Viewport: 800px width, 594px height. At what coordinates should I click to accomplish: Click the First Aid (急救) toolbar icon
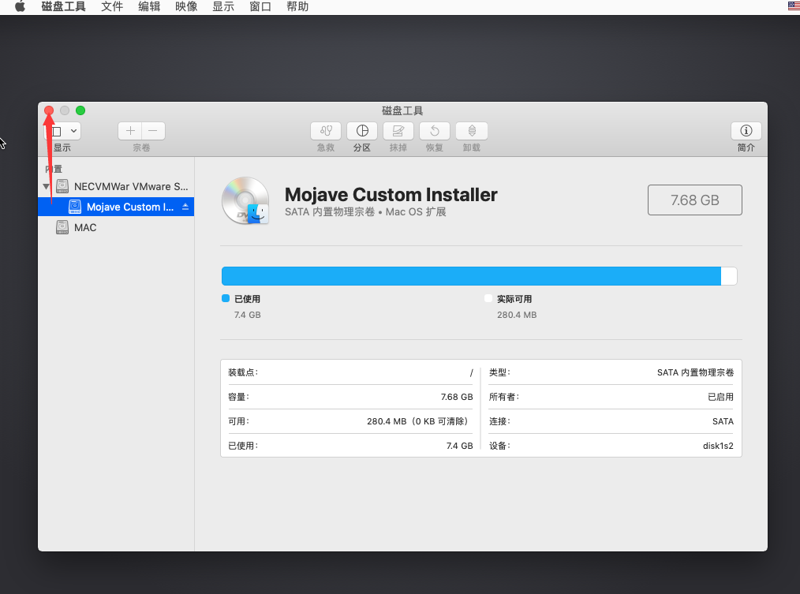326,131
